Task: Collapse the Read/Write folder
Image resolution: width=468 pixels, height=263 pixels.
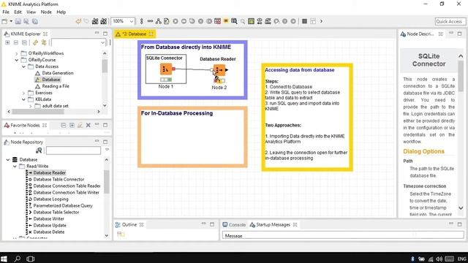Action: click(15, 167)
